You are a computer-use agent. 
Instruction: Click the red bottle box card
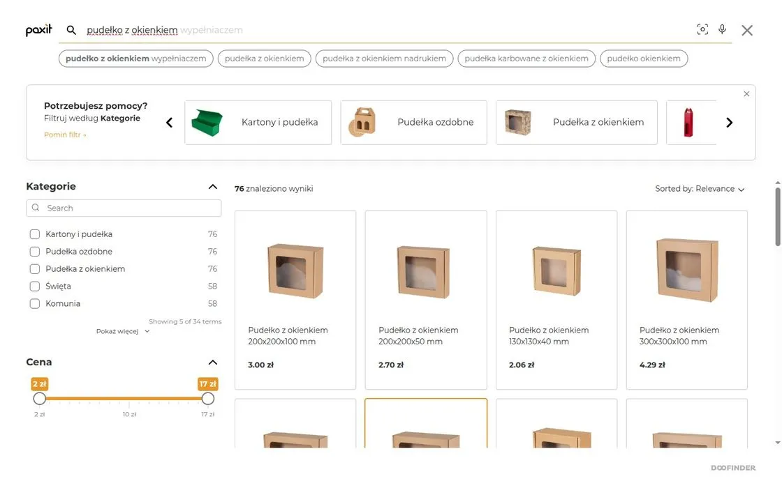point(691,123)
